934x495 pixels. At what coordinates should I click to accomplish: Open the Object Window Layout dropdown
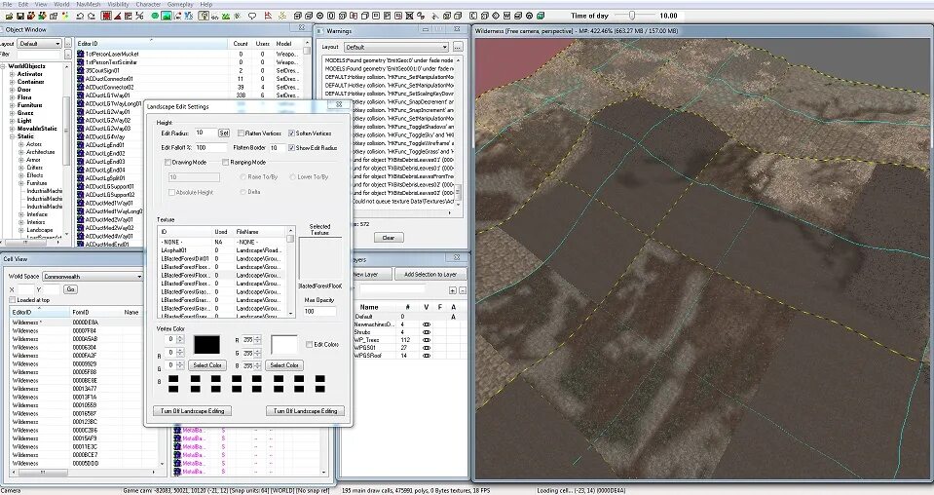click(39, 44)
